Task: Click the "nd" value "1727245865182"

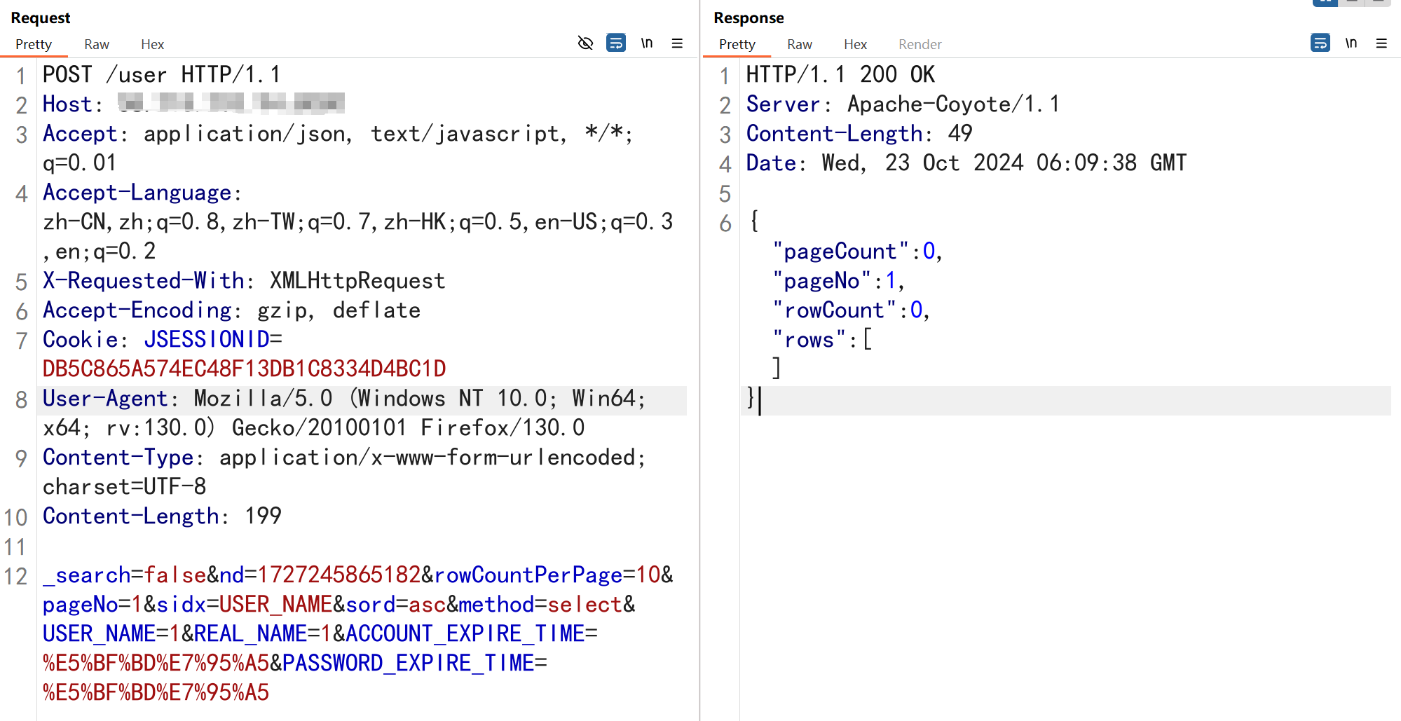Action: coord(339,575)
